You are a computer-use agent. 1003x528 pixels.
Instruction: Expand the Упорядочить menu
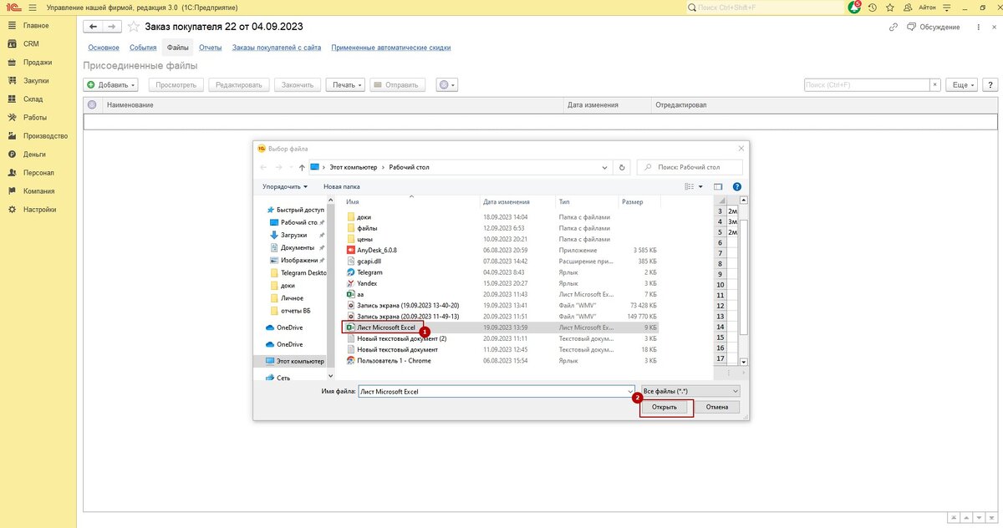click(285, 186)
